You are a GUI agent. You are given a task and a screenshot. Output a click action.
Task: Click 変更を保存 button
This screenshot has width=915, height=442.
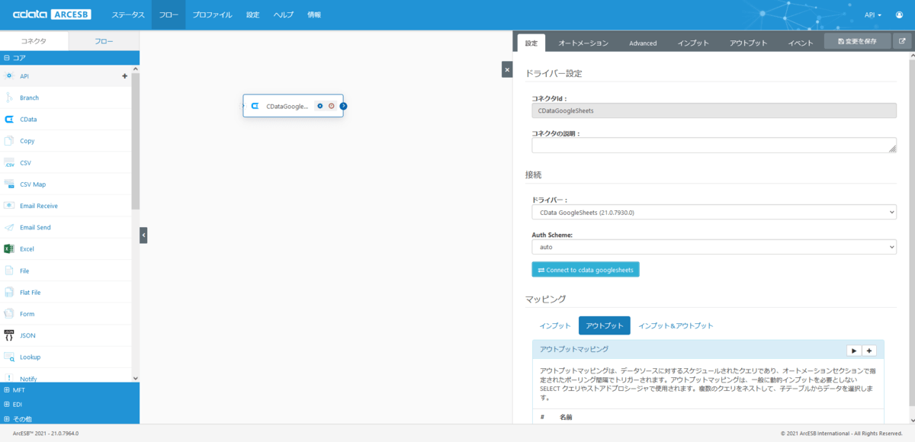[x=857, y=41]
